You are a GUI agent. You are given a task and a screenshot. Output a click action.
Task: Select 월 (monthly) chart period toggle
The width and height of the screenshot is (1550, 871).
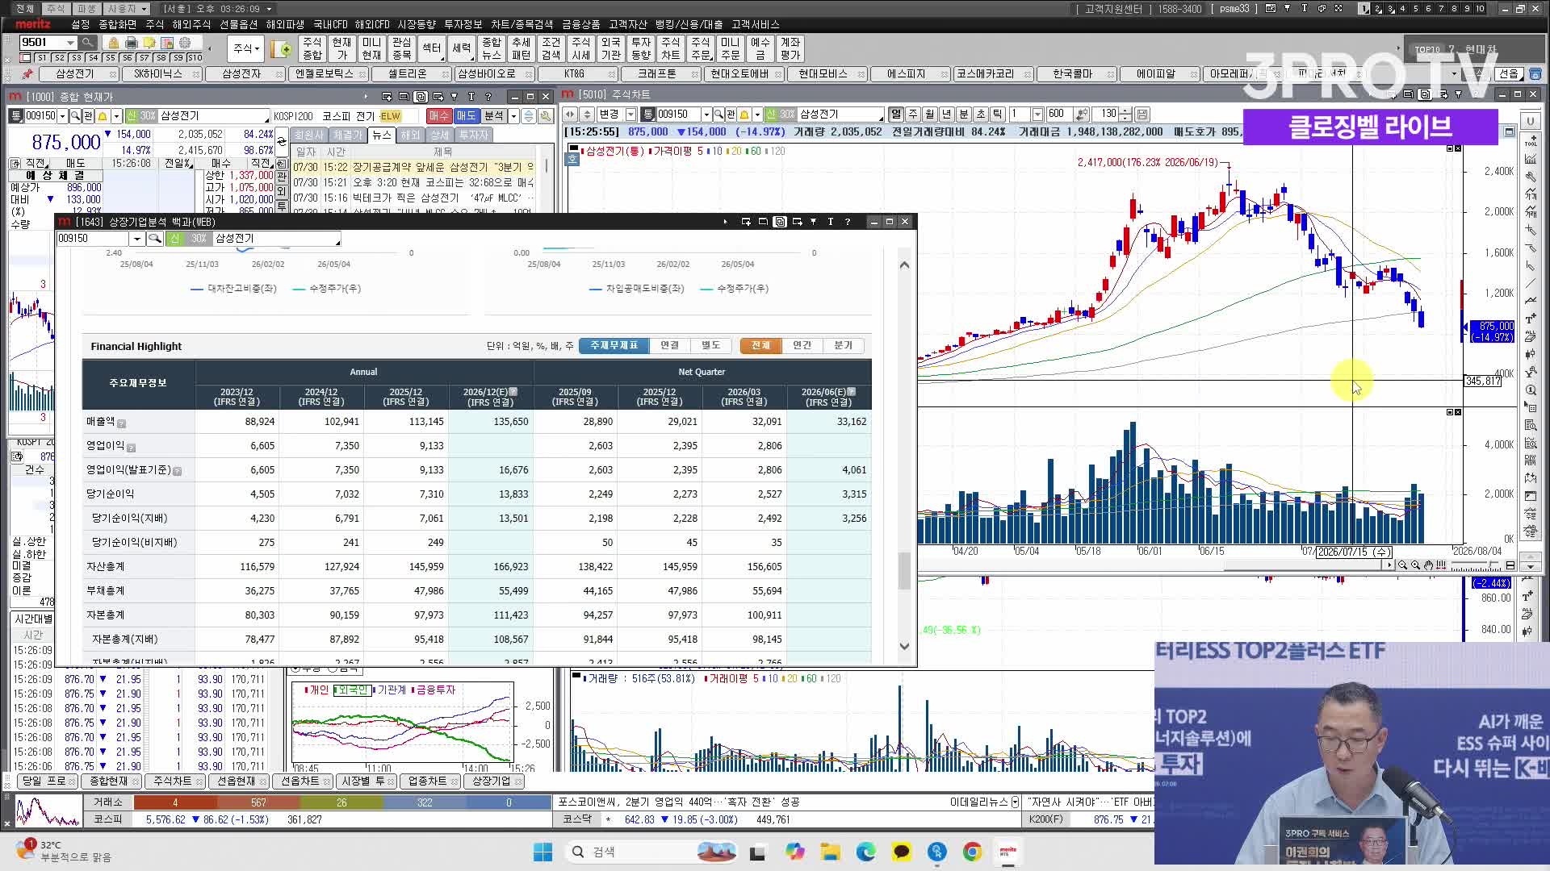pos(930,115)
